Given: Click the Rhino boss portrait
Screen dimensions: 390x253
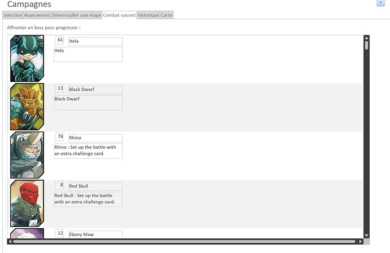Looking at the screenshot, I should pyautogui.click(x=27, y=155).
